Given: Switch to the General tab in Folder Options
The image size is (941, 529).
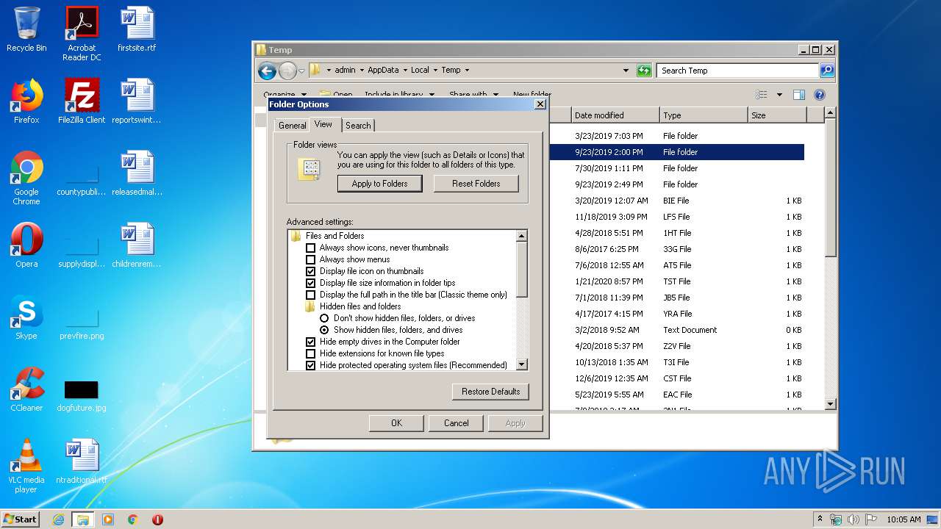Looking at the screenshot, I should point(292,126).
